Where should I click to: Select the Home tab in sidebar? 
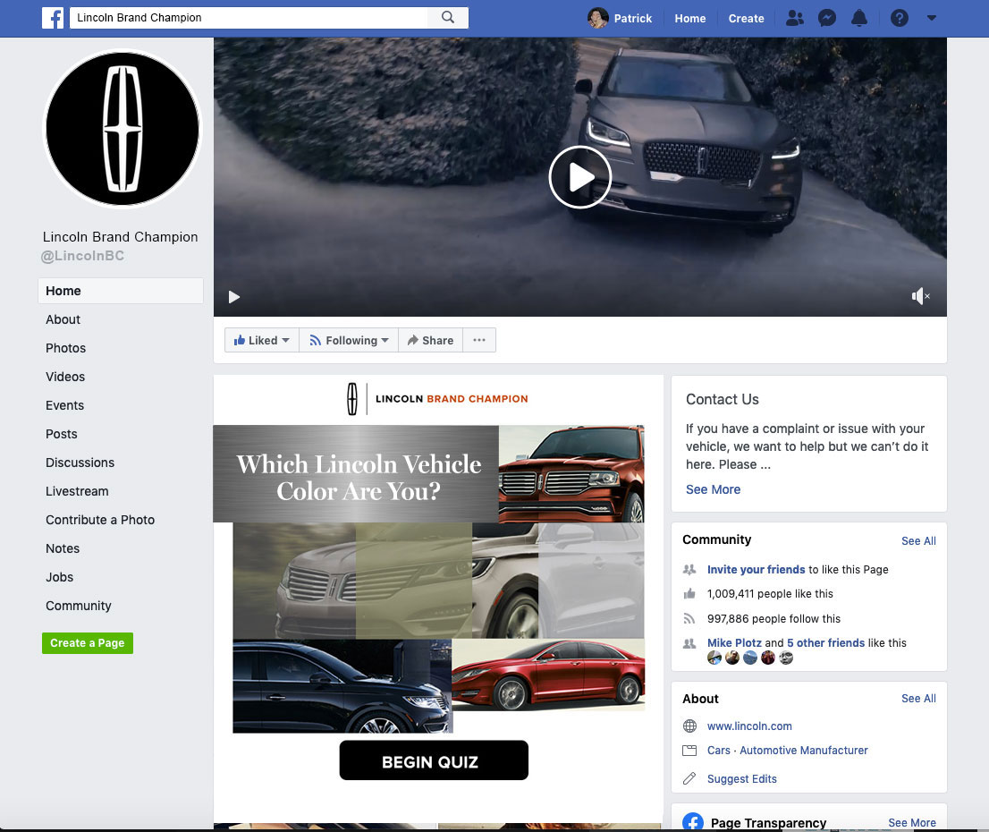[x=121, y=291]
